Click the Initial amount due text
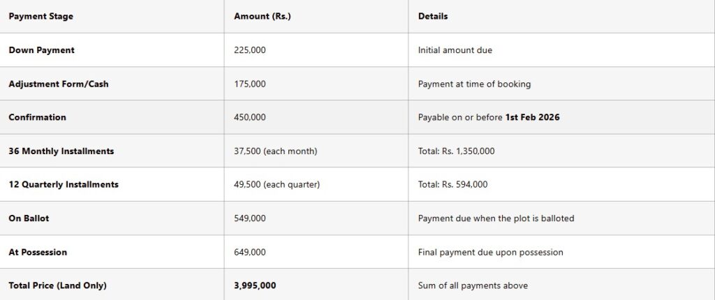 455,50
